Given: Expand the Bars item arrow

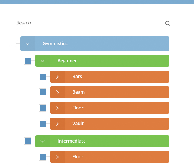Looking at the screenshot, I should (57, 77).
